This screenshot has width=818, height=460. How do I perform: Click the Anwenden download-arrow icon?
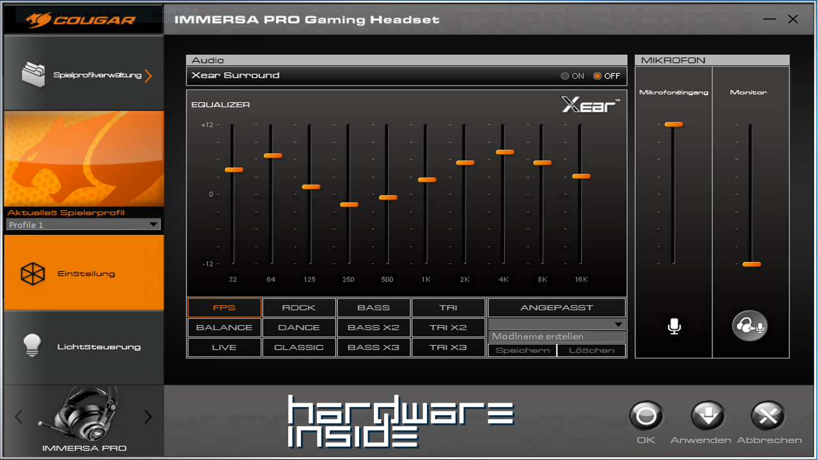(707, 417)
